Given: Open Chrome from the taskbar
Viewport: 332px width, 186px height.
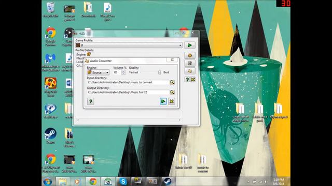Looking at the screenshot, I should tap(93, 181).
